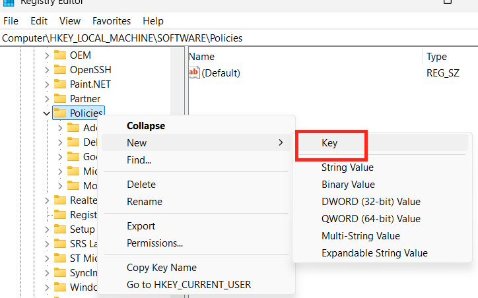The image size is (478, 298).
Task: Open the Favorites menu
Action: pos(112,21)
